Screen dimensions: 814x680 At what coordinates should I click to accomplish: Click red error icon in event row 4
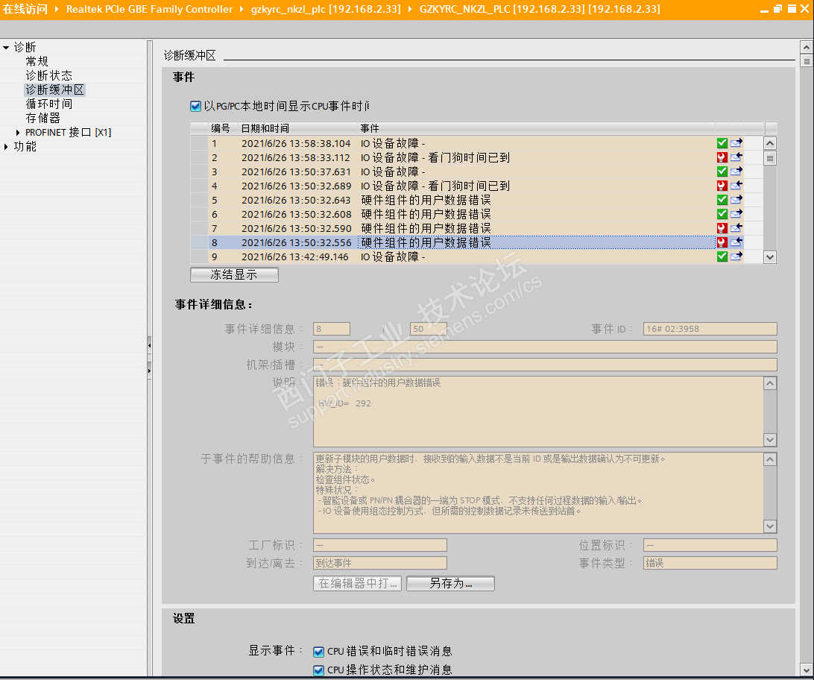(722, 186)
